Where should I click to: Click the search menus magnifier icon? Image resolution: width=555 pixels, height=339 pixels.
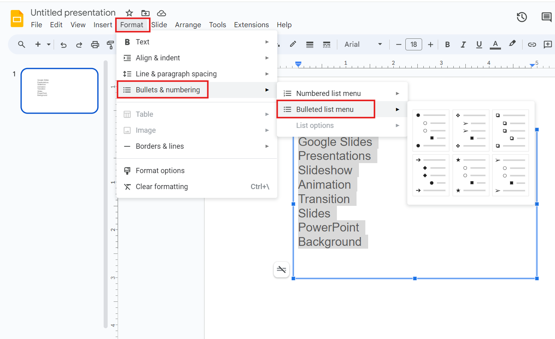[22, 44]
